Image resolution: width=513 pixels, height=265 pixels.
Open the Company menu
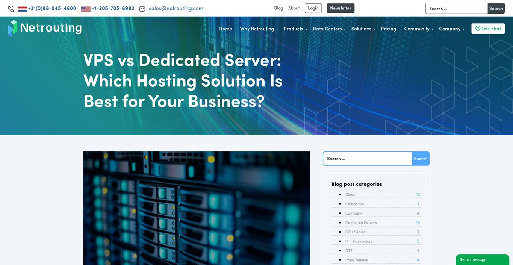(450, 29)
